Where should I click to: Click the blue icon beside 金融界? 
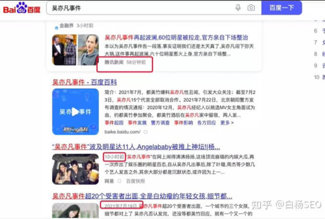pos(57,28)
